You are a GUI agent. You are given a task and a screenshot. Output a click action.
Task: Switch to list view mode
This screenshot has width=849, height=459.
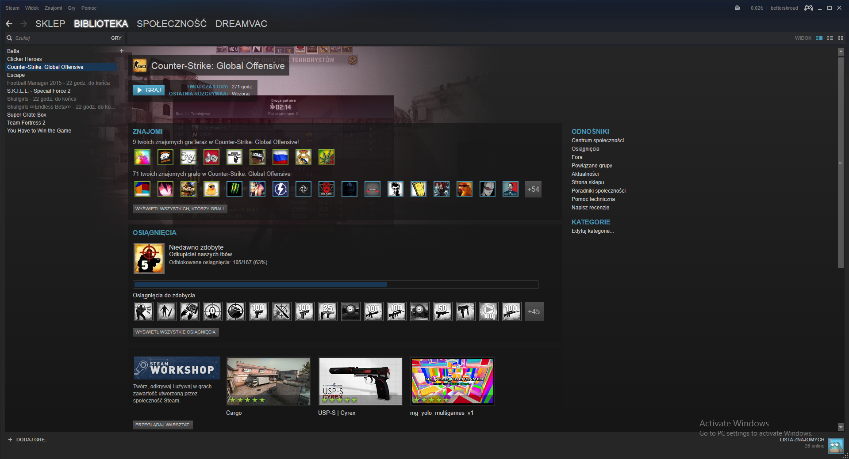pos(830,38)
